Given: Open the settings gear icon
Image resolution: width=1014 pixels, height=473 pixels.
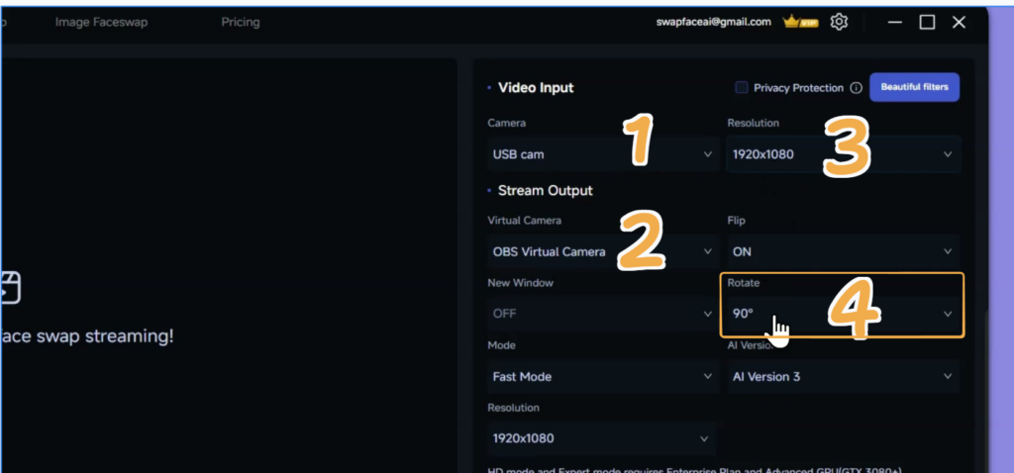Looking at the screenshot, I should click(839, 22).
